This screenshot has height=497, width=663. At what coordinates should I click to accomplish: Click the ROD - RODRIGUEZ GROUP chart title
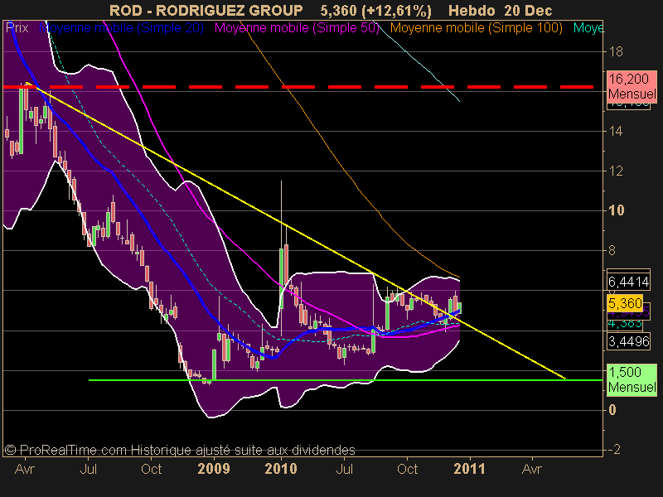(206, 10)
